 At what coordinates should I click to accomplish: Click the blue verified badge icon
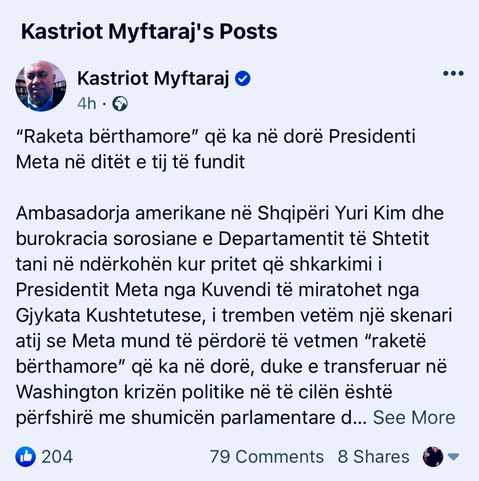coord(243,79)
